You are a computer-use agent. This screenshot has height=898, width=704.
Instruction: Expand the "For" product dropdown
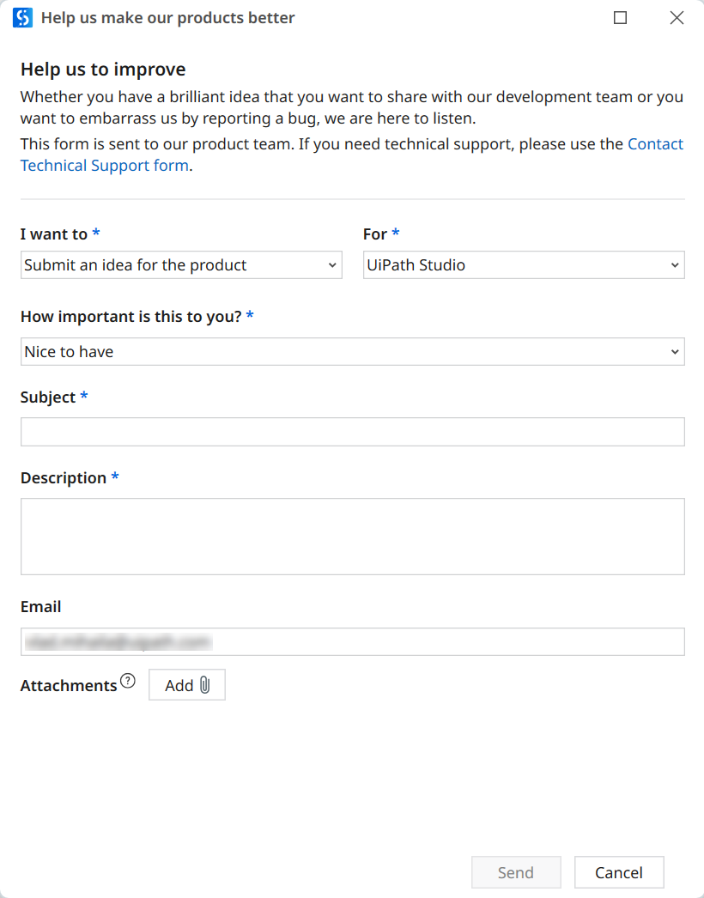click(524, 265)
